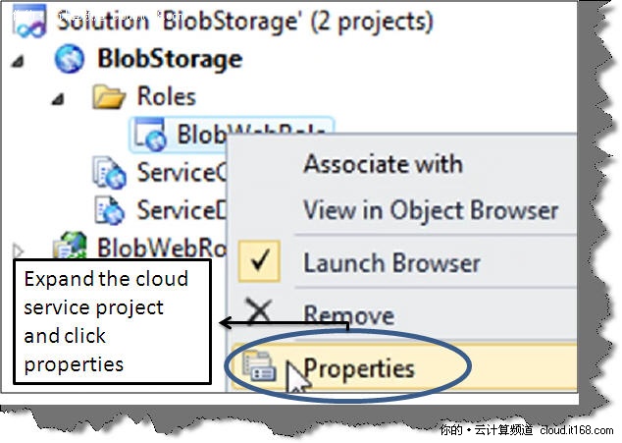Click Remove in the context menu
Viewport: 622px width, 443px height.
[348, 315]
